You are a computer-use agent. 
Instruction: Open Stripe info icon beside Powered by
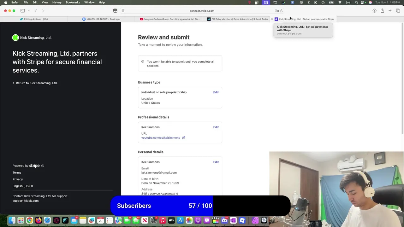[x=43, y=166]
